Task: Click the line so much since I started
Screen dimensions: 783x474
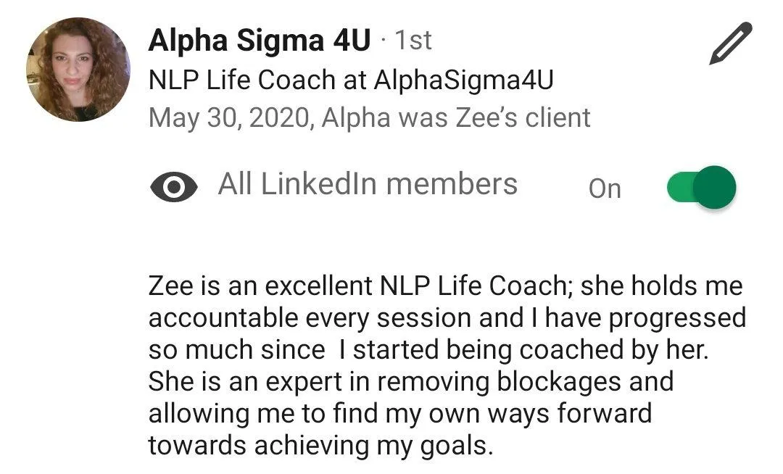Action: pyautogui.click(x=428, y=350)
